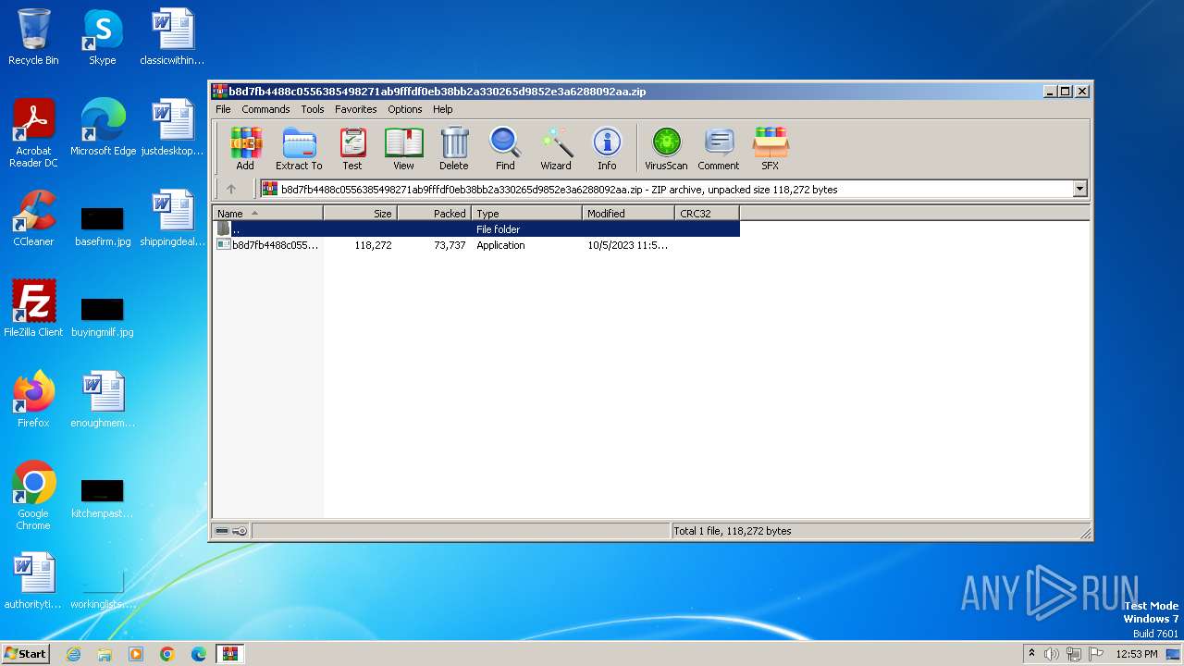Image resolution: width=1184 pixels, height=666 pixels.
Task: Click the Find toolbar icon
Action: pyautogui.click(x=505, y=149)
